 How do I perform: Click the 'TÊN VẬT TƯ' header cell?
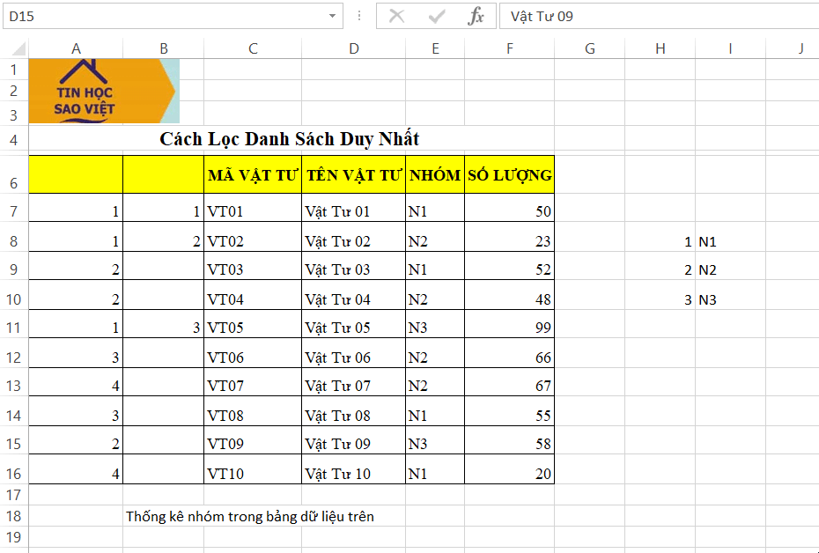(354, 174)
